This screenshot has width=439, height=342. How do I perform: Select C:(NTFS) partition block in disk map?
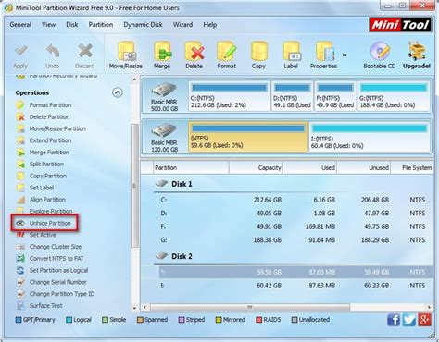pos(230,96)
